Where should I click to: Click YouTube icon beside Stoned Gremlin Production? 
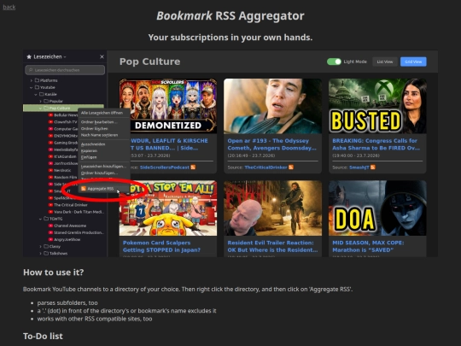(x=50, y=232)
